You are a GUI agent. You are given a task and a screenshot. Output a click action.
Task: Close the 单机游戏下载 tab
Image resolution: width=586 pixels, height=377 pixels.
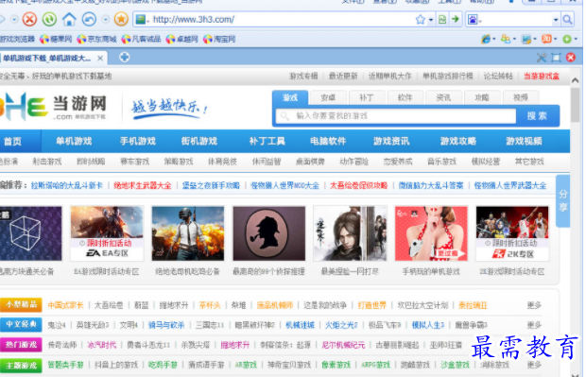coord(100,59)
